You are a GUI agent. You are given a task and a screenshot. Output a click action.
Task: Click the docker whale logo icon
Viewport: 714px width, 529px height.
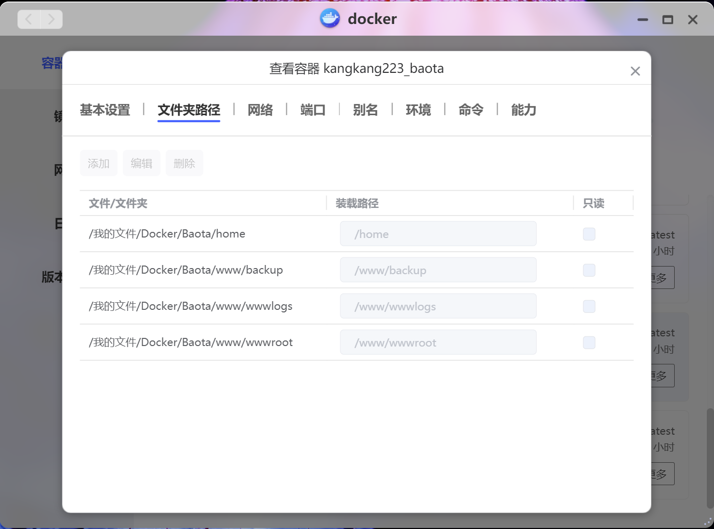click(x=330, y=19)
